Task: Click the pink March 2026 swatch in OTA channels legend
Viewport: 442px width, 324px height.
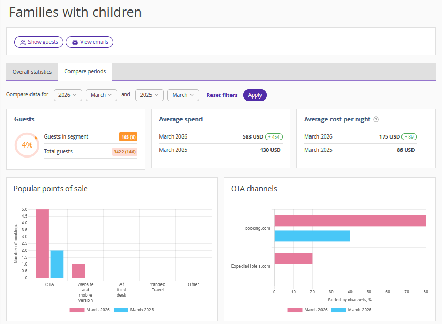Action: [295, 310]
